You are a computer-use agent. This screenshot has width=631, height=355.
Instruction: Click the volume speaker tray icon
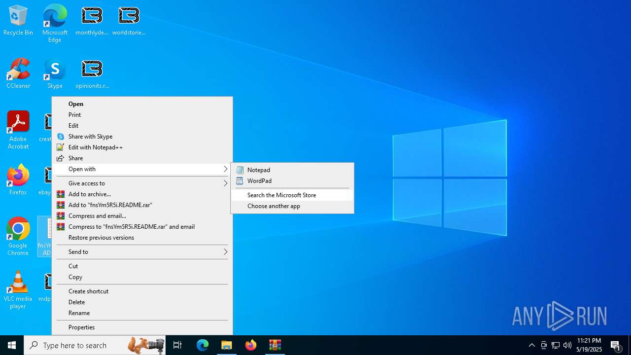[x=567, y=345]
